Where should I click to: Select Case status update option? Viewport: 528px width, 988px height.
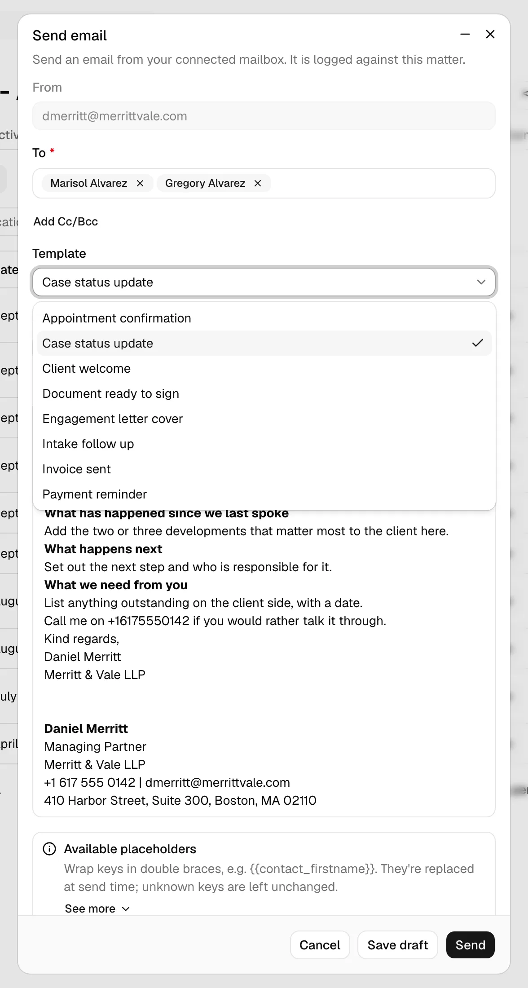point(264,343)
